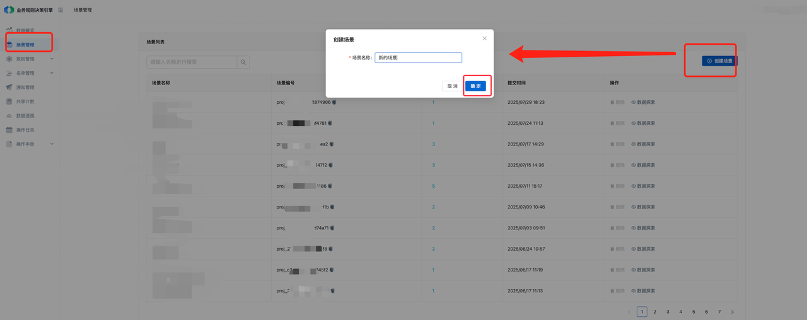
Task: Click the 业务规则决策引擎 logo icon
Action: pyautogui.click(x=9, y=10)
